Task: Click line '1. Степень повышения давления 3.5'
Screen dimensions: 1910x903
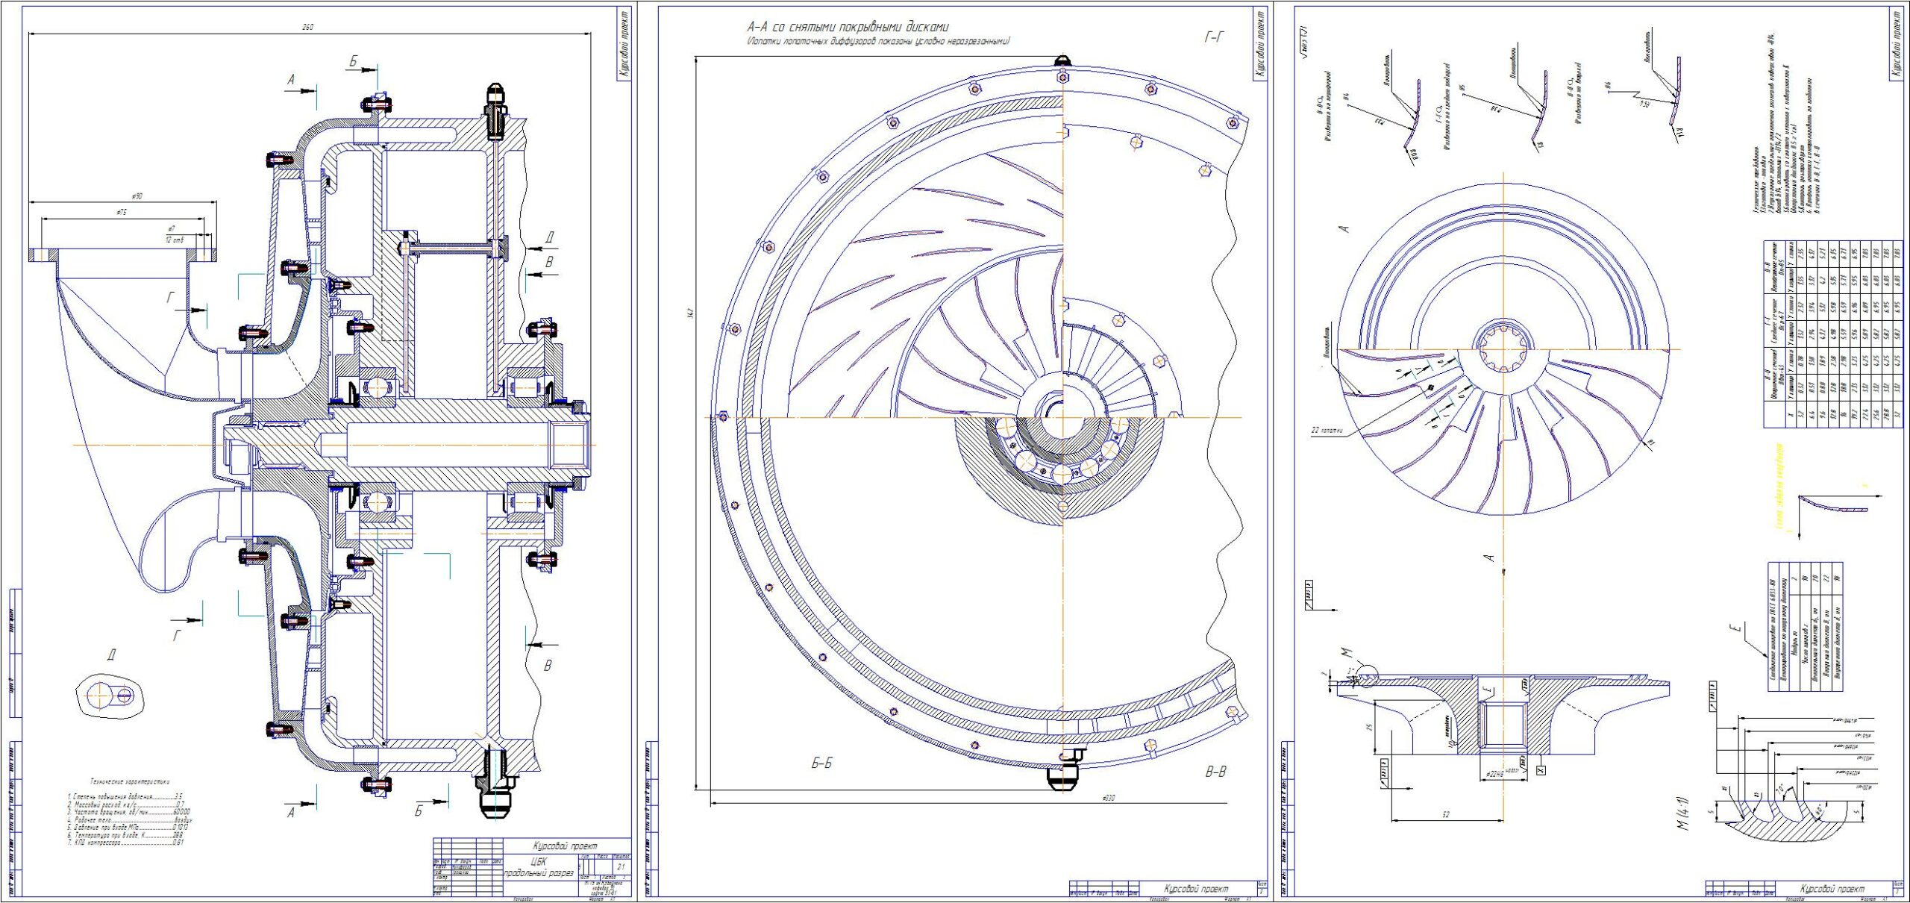Action: coord(125,797)
